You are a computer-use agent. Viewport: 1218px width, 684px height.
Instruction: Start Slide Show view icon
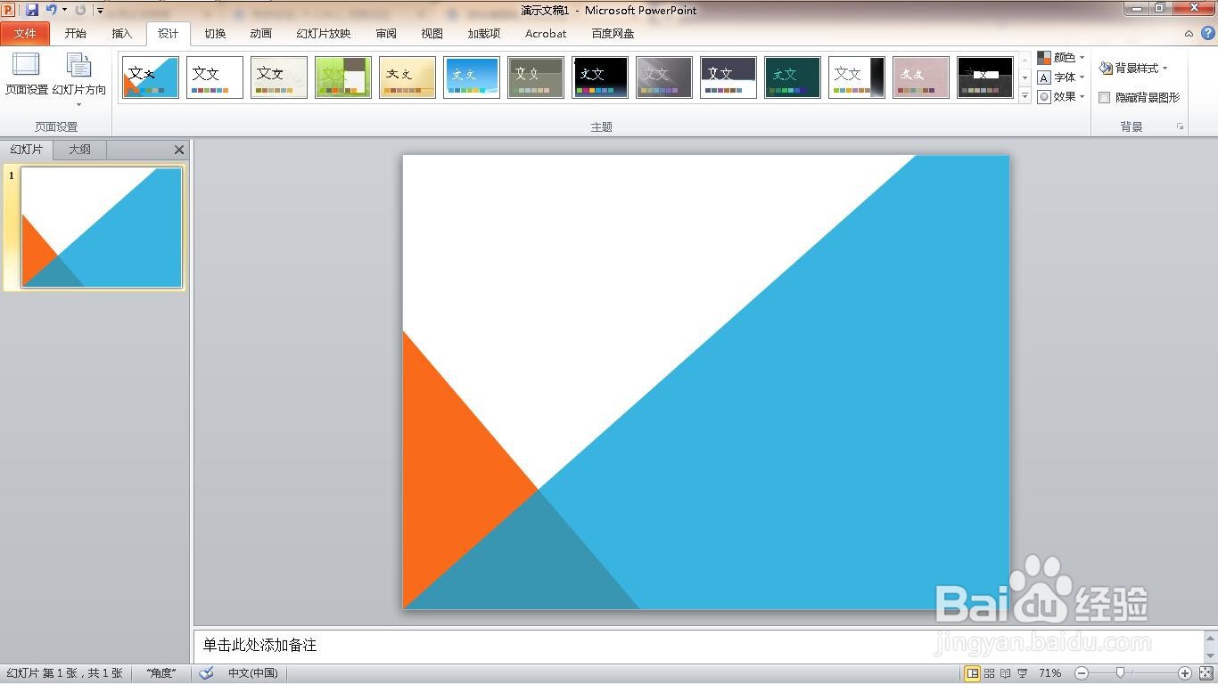pos(1023,673)
